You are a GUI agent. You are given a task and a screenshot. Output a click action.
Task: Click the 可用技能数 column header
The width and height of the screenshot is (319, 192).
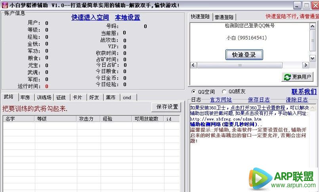point(148,119)
